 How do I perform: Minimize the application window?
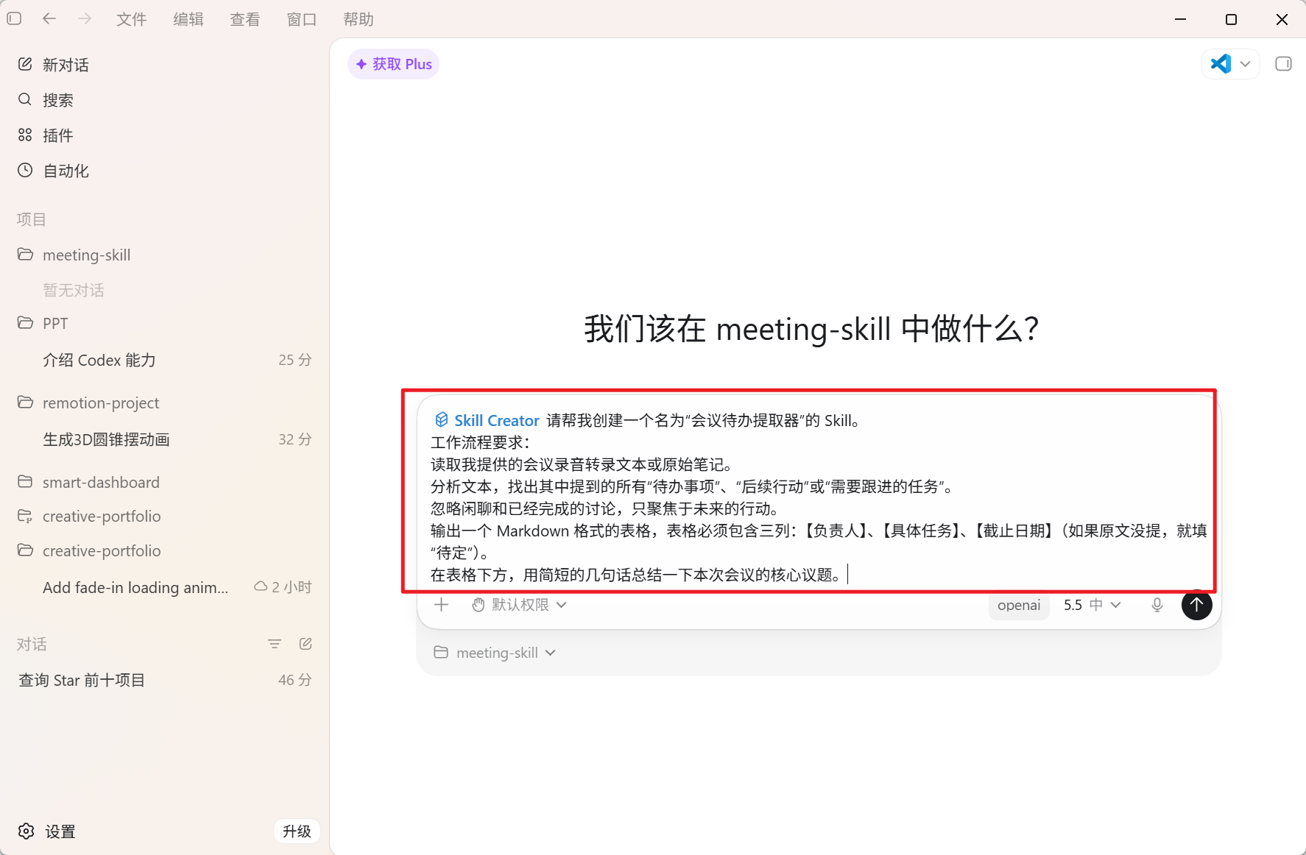[x=1181, y=19]
